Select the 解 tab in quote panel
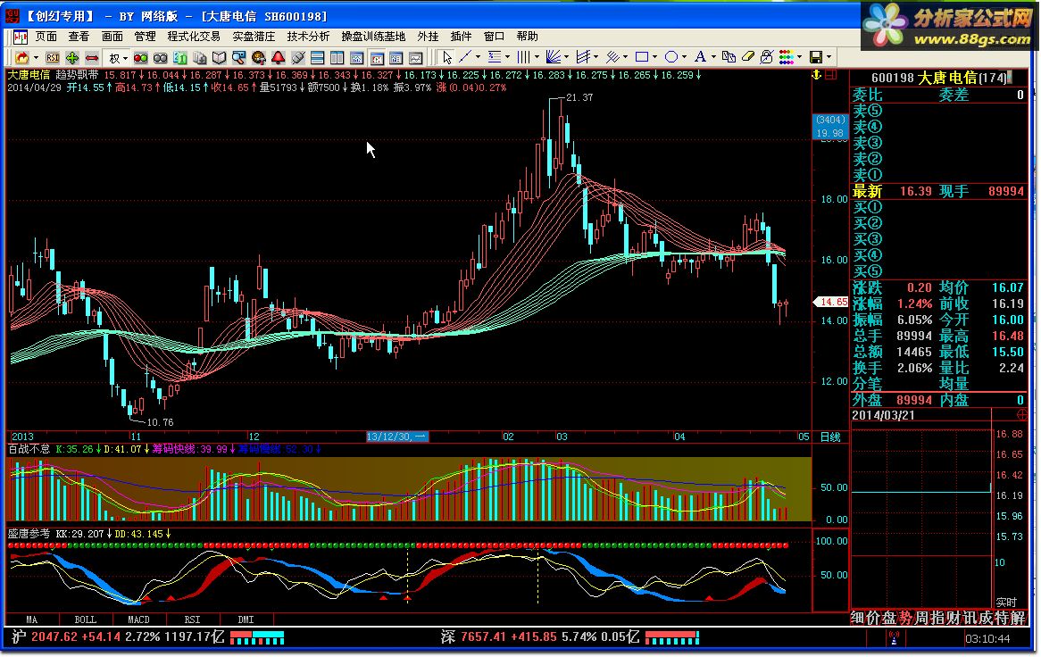 pos(1018,619)
